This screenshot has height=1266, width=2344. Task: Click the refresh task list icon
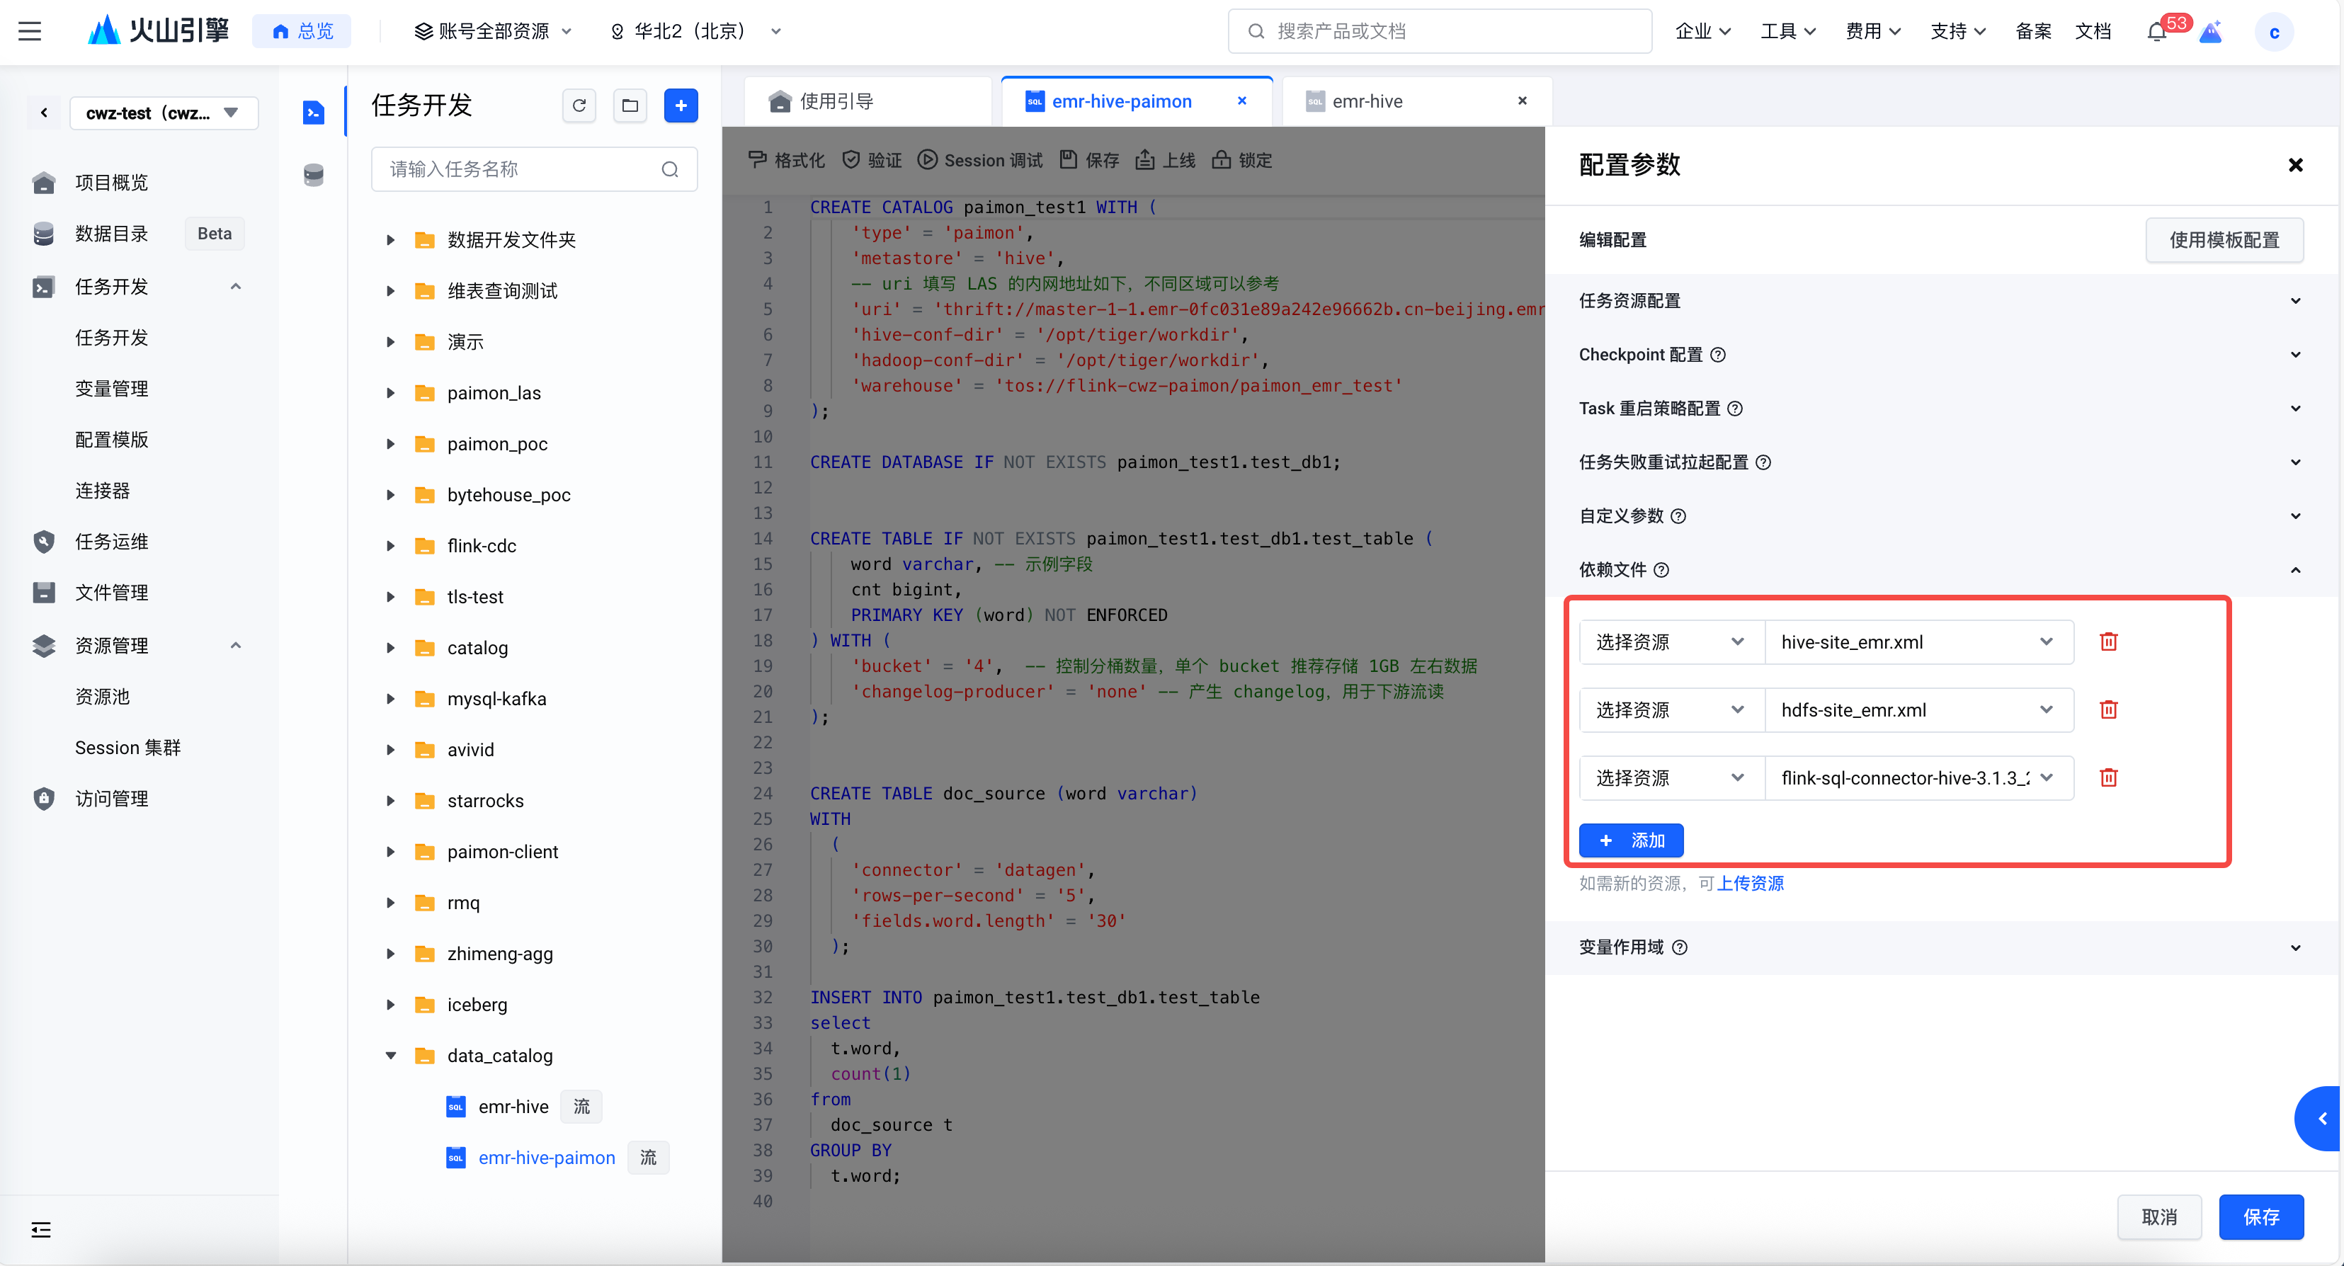579,105
